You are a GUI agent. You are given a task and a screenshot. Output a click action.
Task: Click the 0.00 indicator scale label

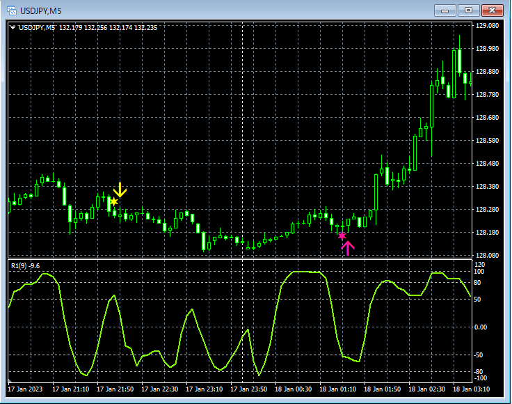tap(480, 327)
